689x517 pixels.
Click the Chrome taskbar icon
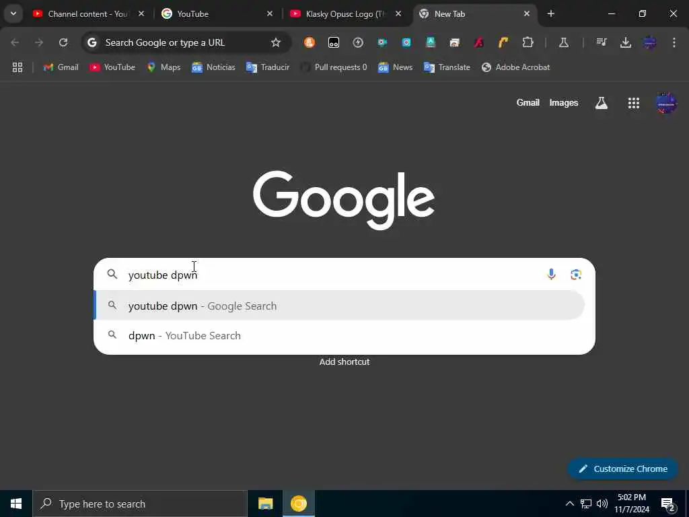[x=298, y=504]
